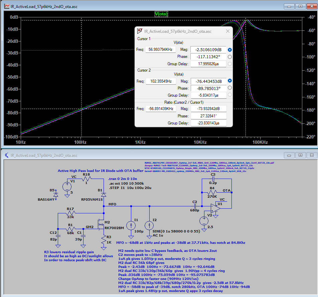Click the Cursor 1 Freq input field
318x297 pixels.
coord(160,50)
